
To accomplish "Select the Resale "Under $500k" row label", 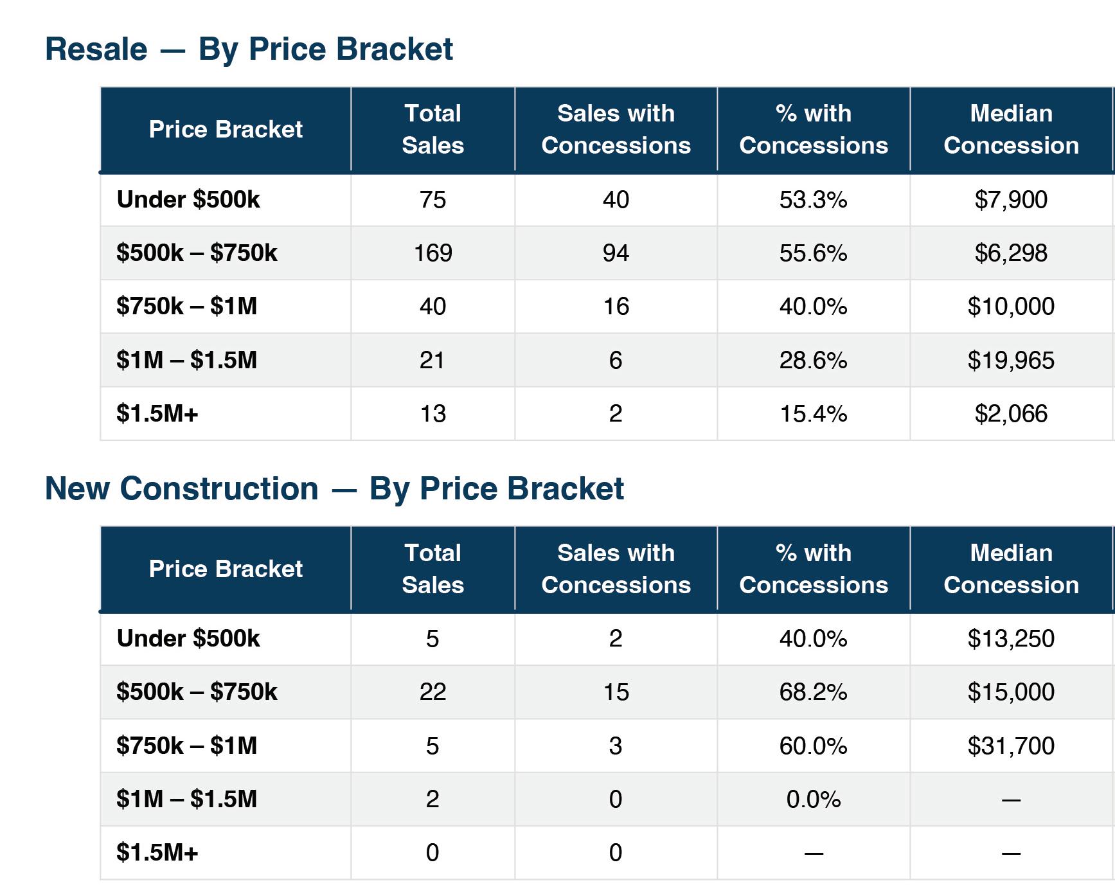I will tap(188, 200).
